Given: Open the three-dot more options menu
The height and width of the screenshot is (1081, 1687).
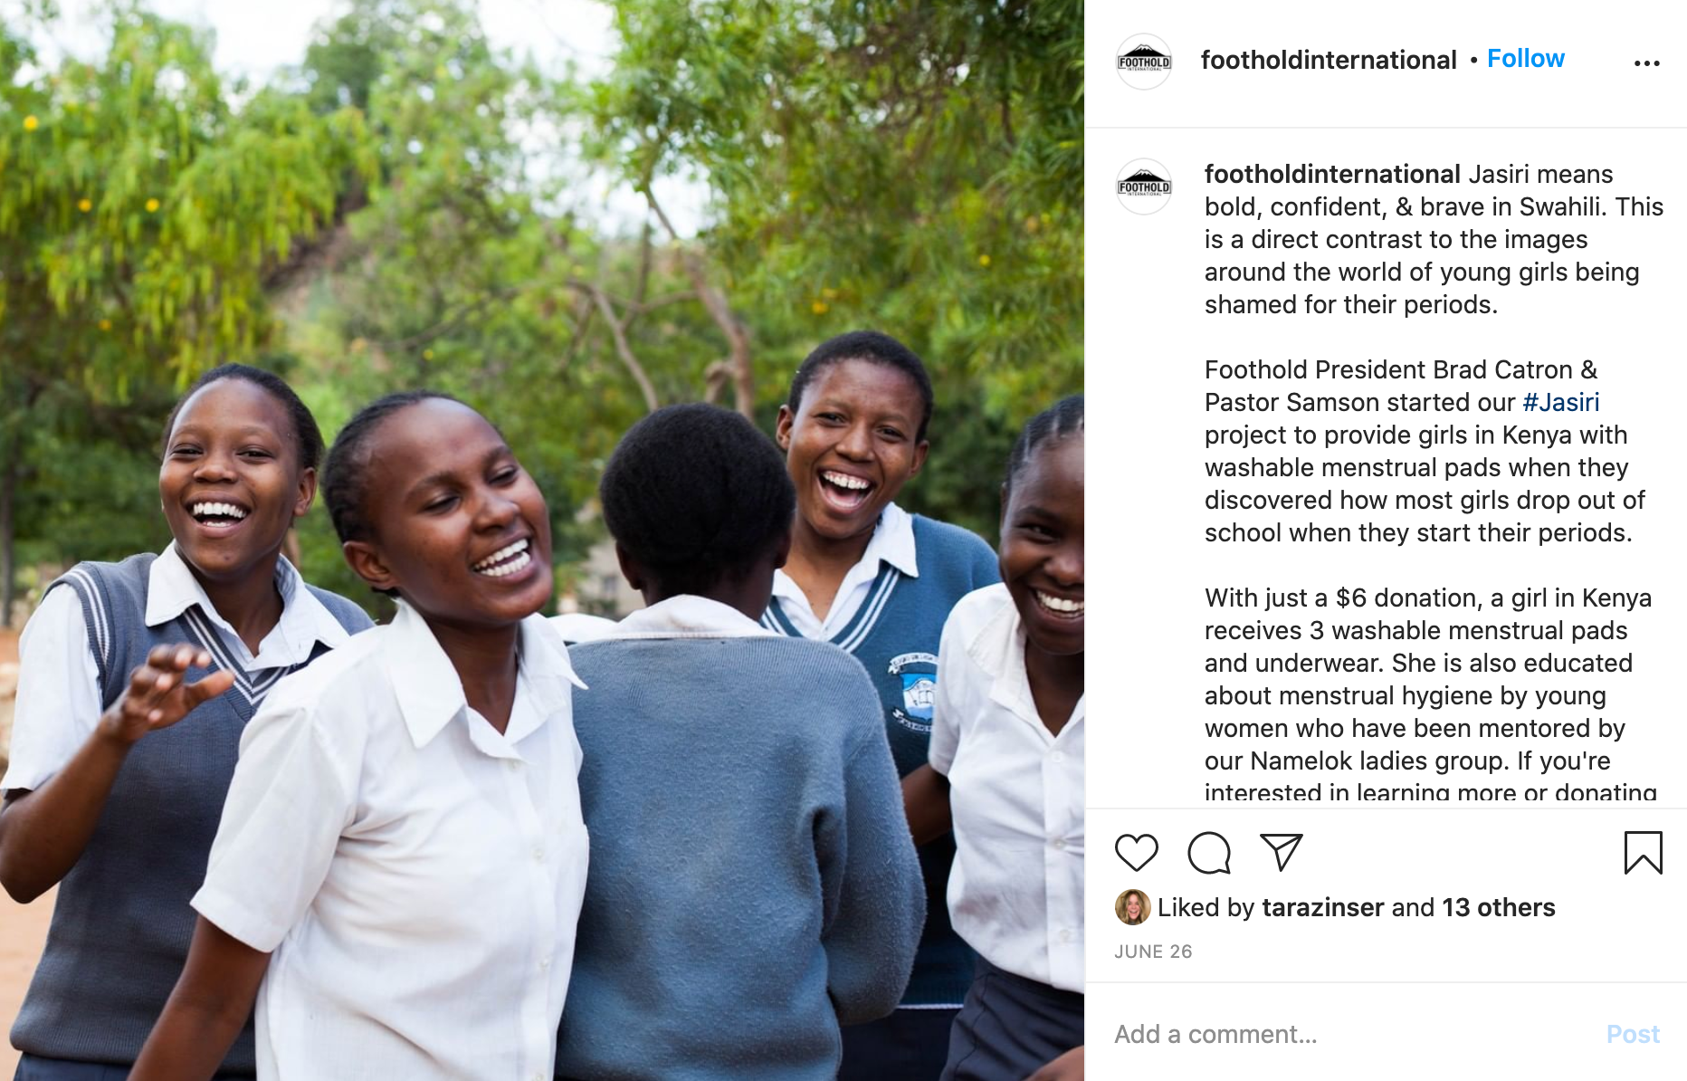Looking at the screenshot, I should [1646, 63].
